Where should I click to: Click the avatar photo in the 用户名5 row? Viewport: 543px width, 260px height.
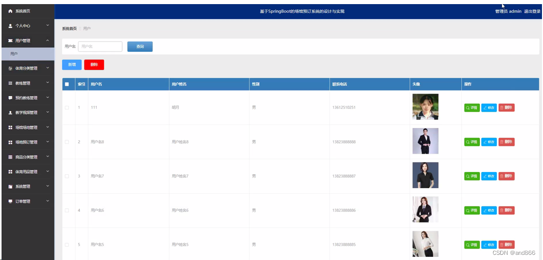425,244
